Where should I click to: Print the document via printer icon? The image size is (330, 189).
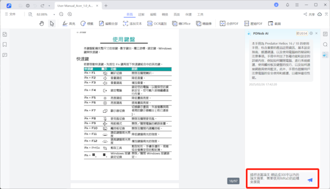coord(28,6)
